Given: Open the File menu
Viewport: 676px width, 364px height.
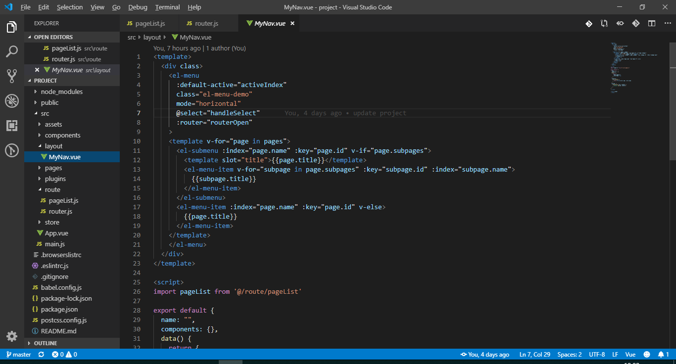Looking at the screenshot, I should pyautogui.click(x=26, y=7).
